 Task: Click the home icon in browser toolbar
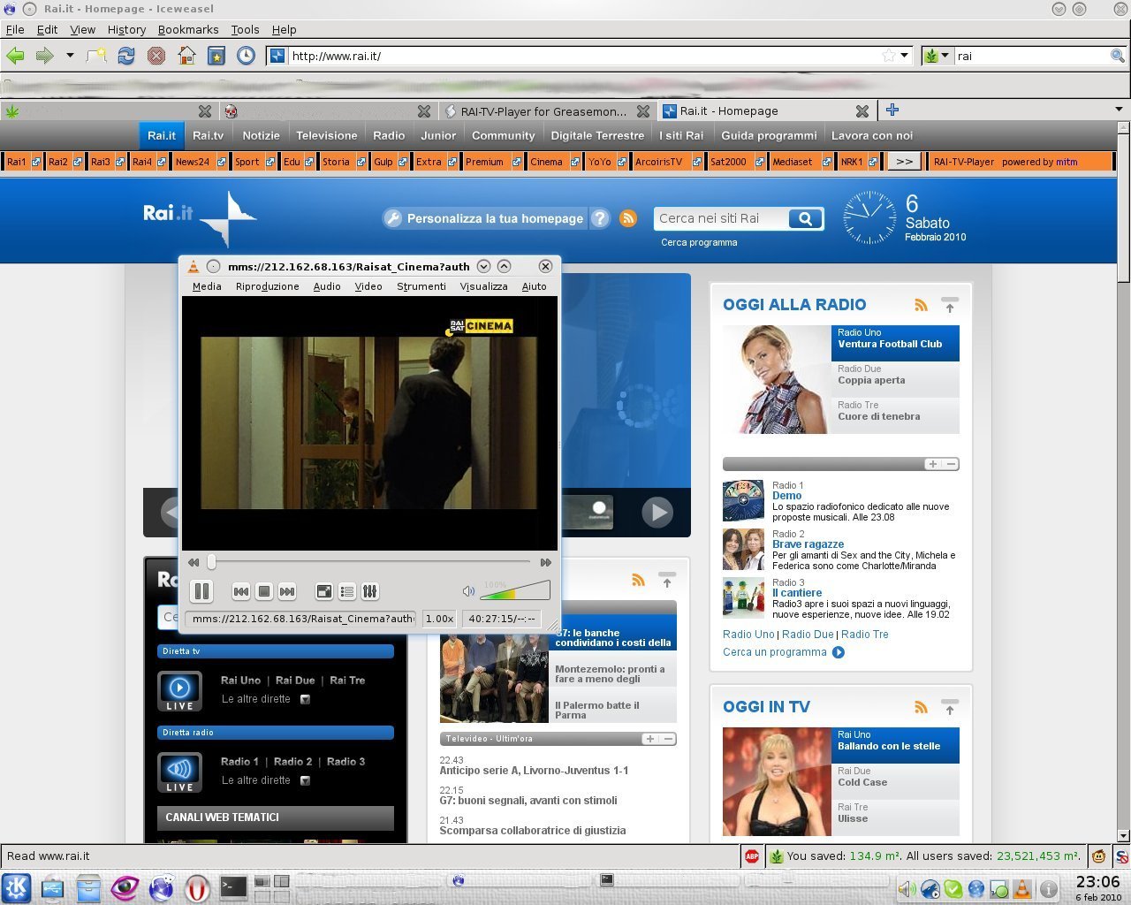tap(186, 56)
